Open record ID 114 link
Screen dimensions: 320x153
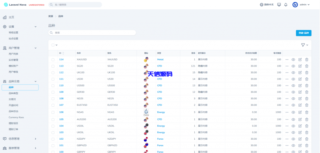61,59
